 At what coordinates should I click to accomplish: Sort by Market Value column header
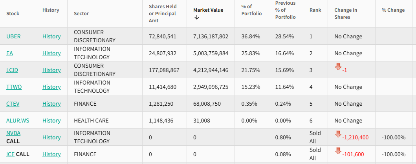click(x=208, y=10)
